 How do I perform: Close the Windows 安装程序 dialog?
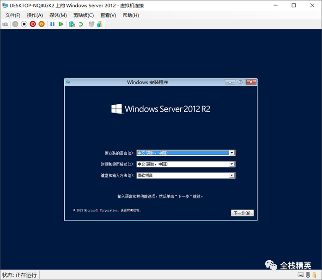coord(251,82)
